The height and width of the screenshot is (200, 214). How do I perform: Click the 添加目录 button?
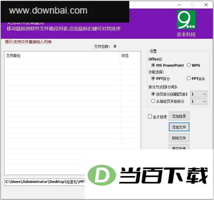pos(179,116)
